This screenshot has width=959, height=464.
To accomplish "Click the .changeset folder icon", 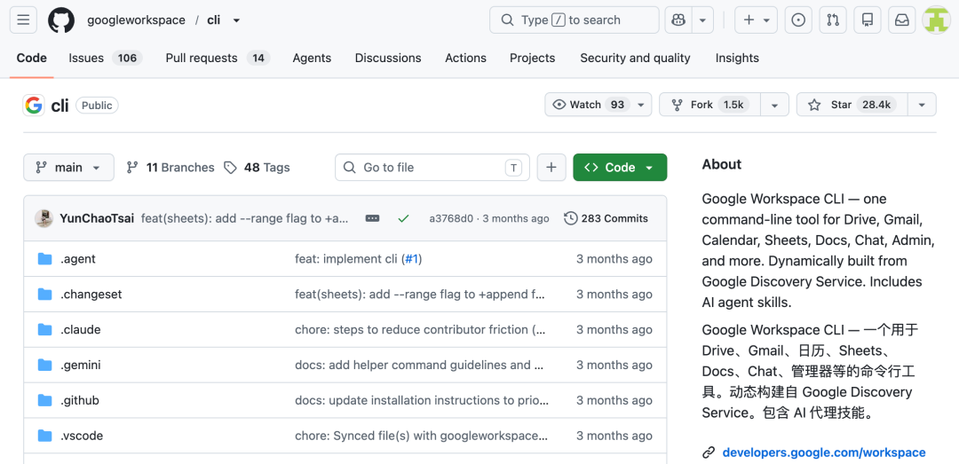I will point(44,295).
